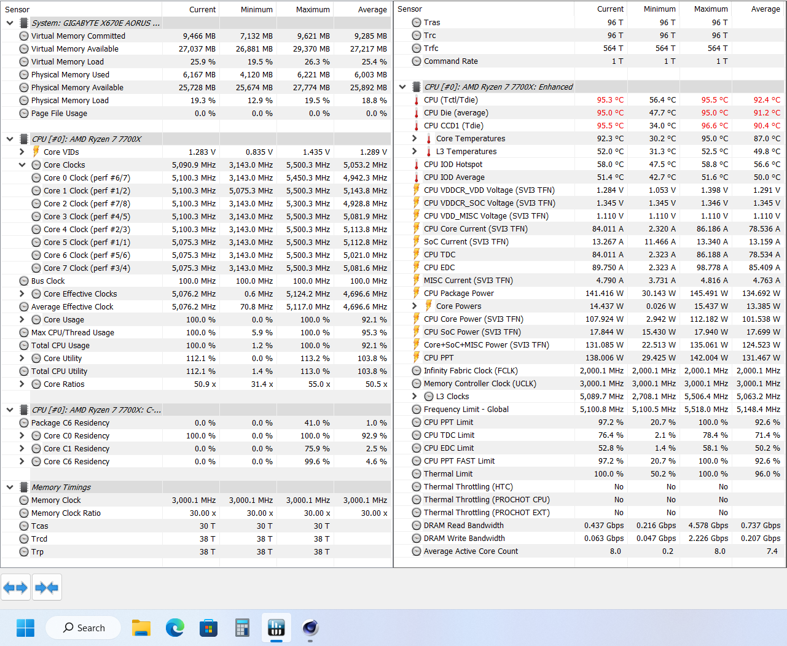Expand the Core Utility row
Image resolution: width=787 pixels, height=646 pixels.
pos(22,358)
